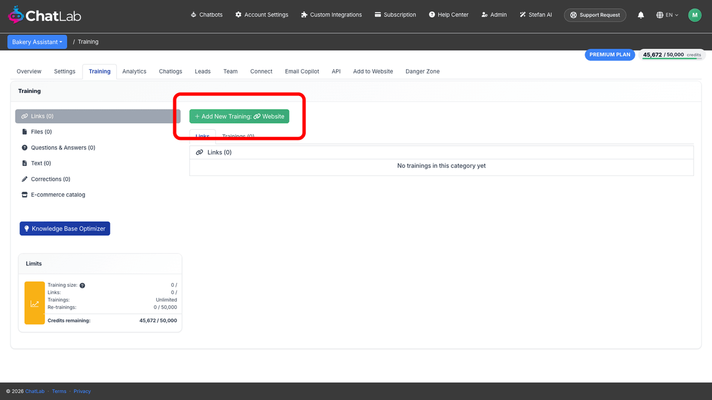
Task: Switch to the Trainings (0) sub-tab
Action: [x=238, y=136]
